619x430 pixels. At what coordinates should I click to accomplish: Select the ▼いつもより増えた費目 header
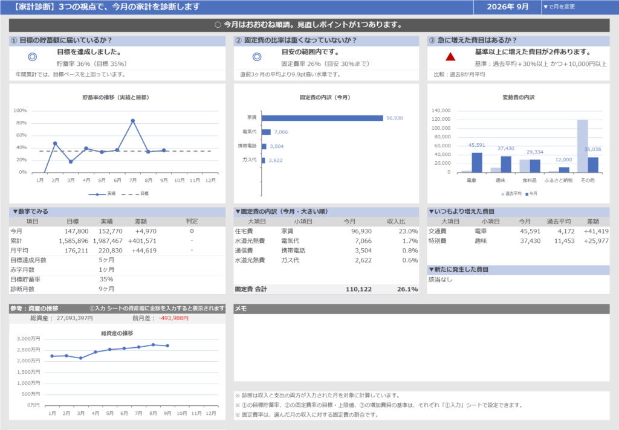518,211
